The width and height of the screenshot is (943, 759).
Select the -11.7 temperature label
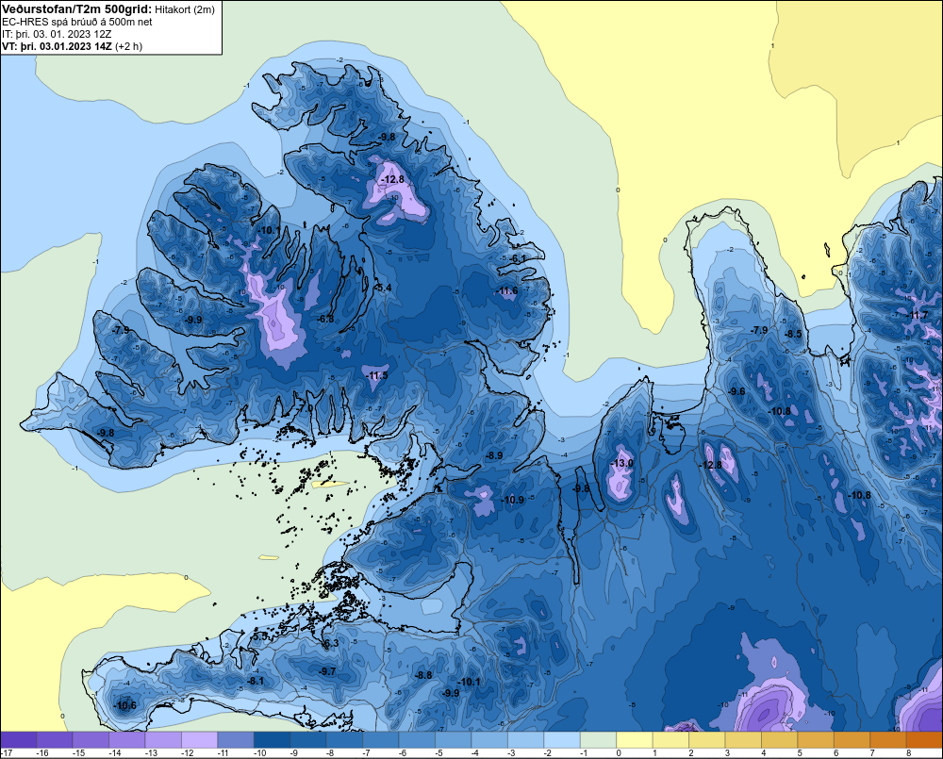(918, 315)
